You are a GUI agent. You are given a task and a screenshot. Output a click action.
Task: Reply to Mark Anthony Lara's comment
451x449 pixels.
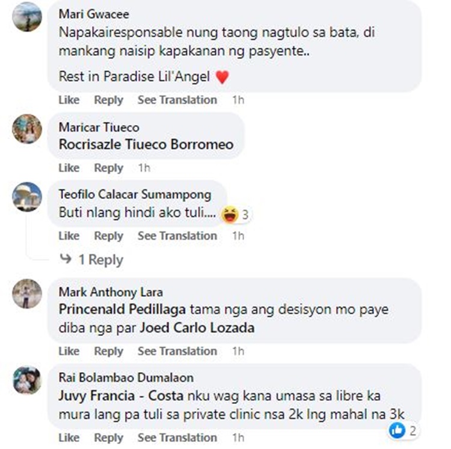click(x=108, y=351)
